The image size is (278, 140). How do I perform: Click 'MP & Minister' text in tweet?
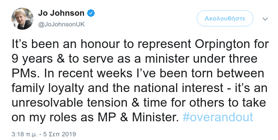139,117
